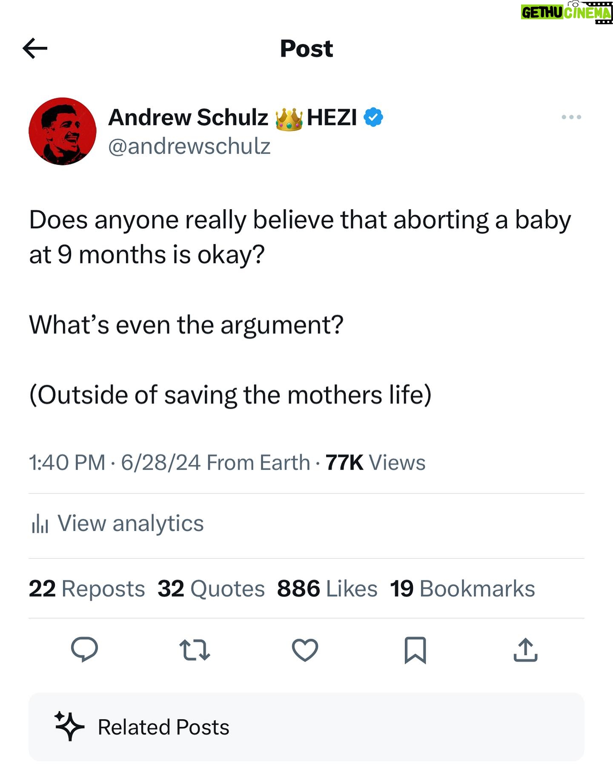Expand the Related Posts section

(306, 727)
